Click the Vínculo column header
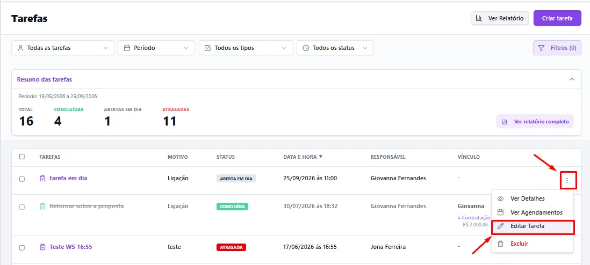Viewport: 590px width, 265px height. [x=469, y=157]
